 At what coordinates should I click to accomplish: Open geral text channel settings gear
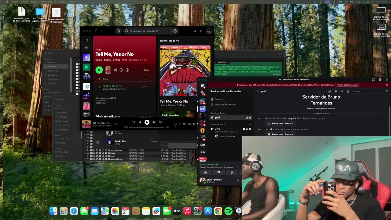click(250, 118)
